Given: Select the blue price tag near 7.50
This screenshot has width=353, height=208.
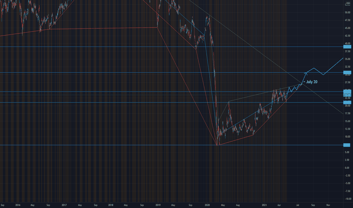Looking at the screenshot, I should (347, 145).
